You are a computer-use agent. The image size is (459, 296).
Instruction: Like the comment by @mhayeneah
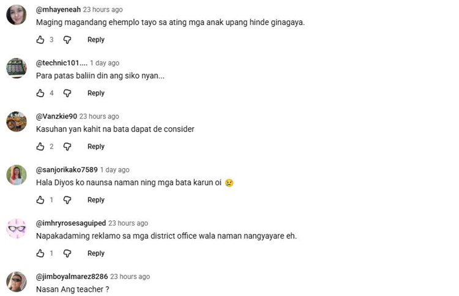click(x=40, y=40)
